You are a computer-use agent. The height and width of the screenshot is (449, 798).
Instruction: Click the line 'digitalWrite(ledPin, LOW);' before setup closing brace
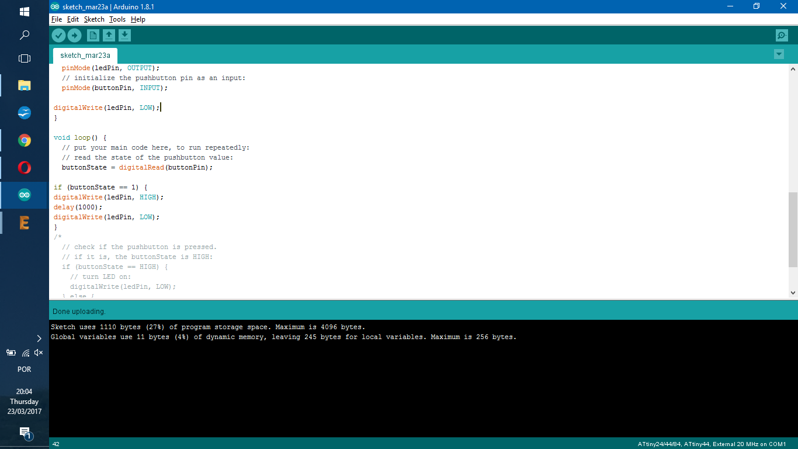tap(107, 108)
